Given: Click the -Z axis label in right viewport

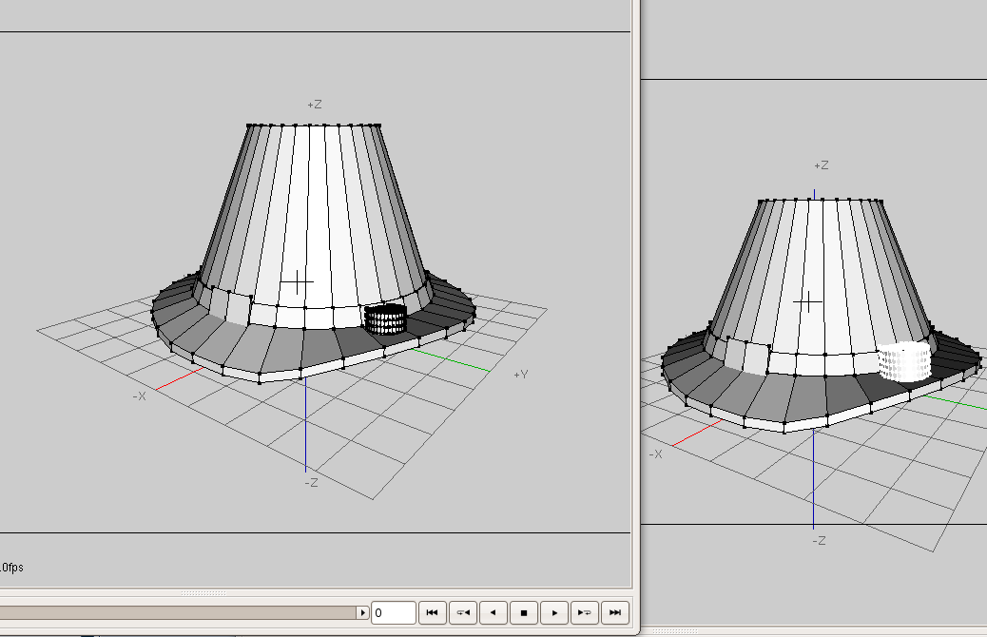Looking at the screenshot, I should (x=819, y=541).
